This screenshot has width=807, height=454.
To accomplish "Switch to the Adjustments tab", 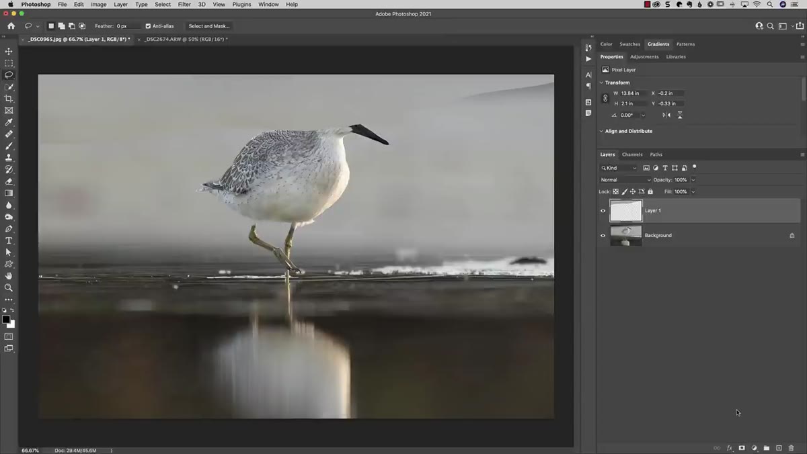I will click(644, 57).
